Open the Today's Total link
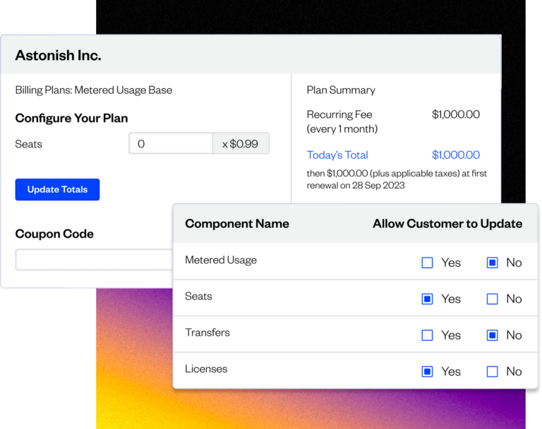542x429 pixels. point(337,155)
